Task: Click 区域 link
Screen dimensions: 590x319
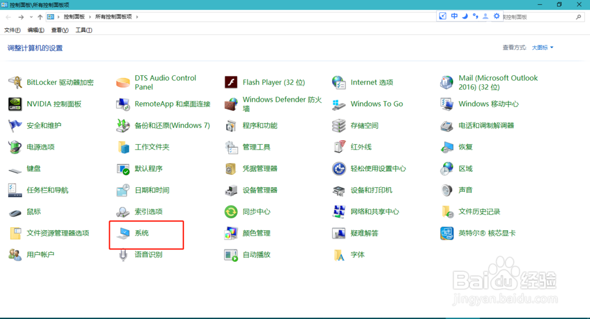Action: (466, 168)
